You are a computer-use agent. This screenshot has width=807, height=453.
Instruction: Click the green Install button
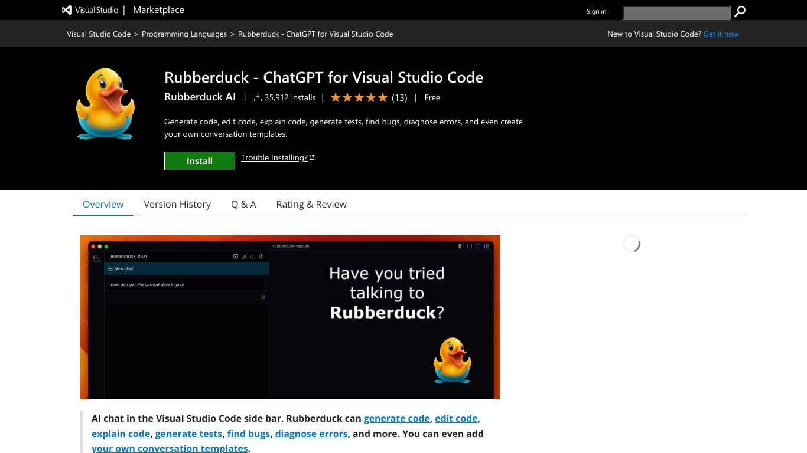point(200,161)
